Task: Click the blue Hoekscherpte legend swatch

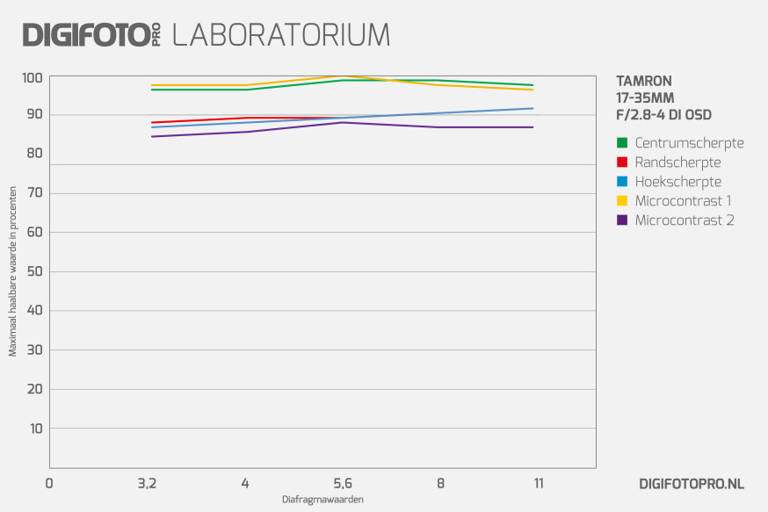Action: [622, 182]
